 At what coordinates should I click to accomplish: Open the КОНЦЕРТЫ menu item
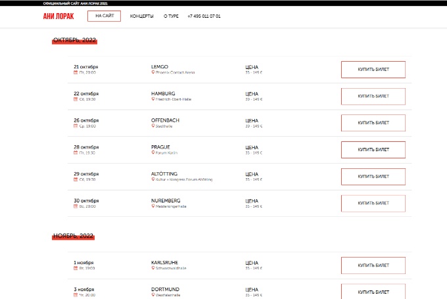(142, 16)
